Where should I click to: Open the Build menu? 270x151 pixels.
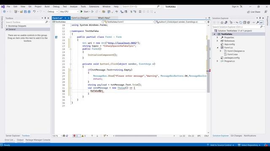click(x=47, y=7)
